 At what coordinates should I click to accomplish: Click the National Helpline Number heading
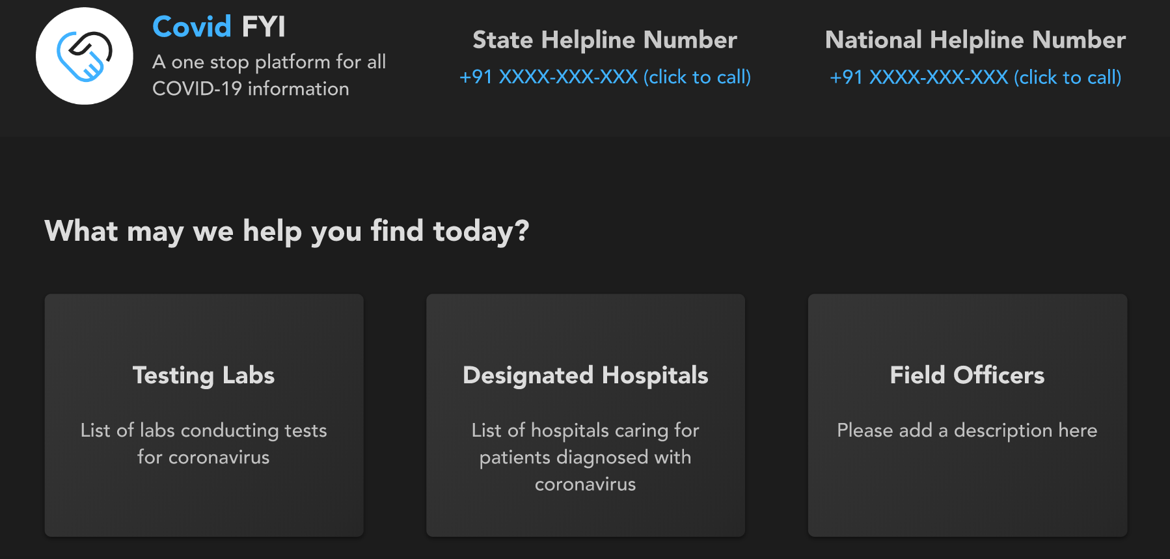[975, 40]
